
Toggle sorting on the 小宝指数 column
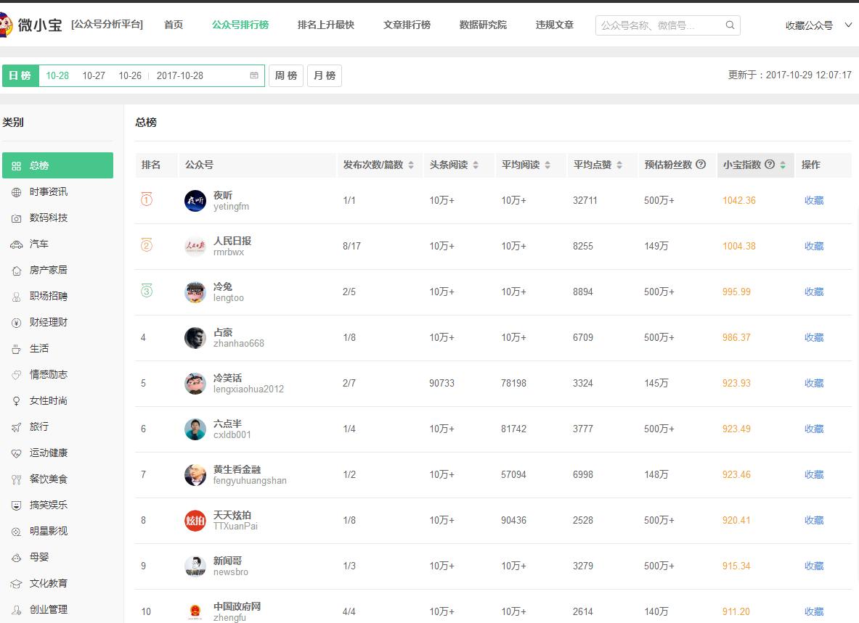pos(783,165)
